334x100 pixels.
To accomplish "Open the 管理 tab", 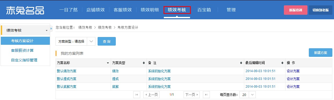I will 231,10.
